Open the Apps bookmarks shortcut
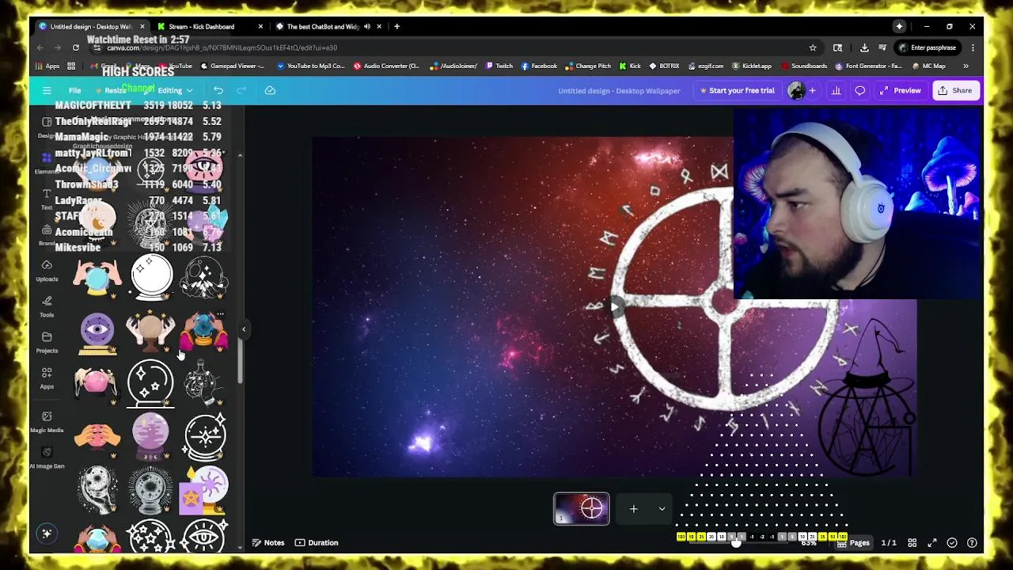The height and width of the screenshot is (570, 1013). [x=46, y=66]
